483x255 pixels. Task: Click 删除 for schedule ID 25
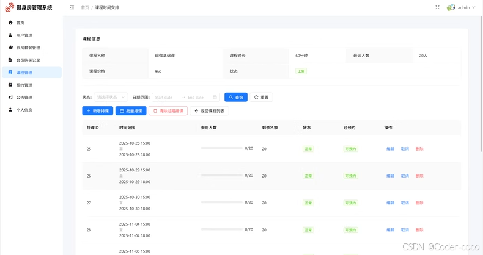[419, 149]
